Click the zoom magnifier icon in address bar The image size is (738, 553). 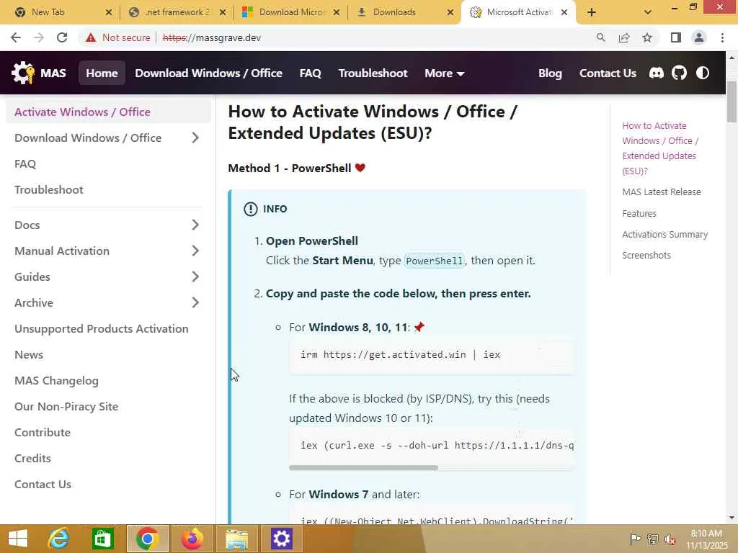600,37
